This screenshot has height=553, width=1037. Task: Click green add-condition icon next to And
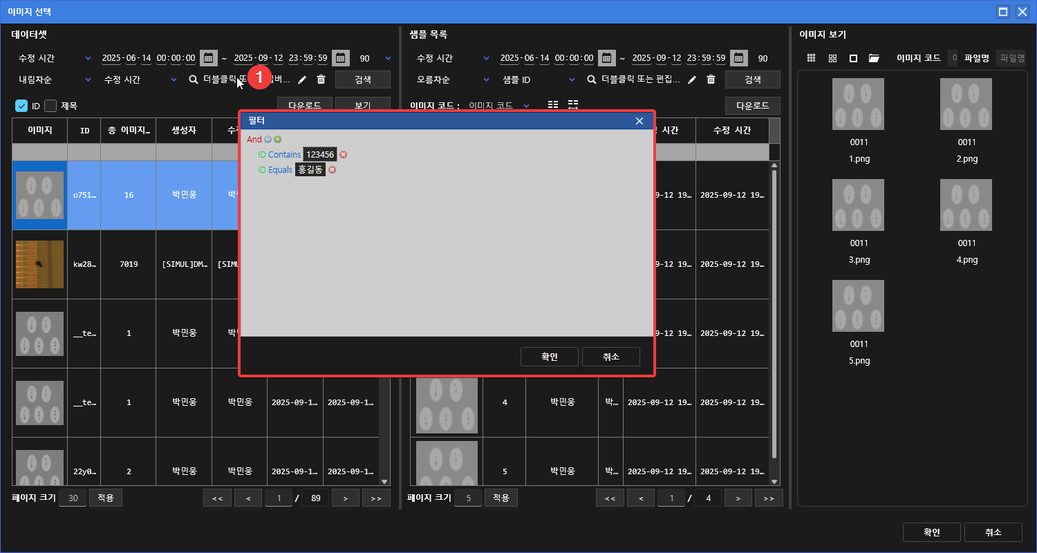277,140
